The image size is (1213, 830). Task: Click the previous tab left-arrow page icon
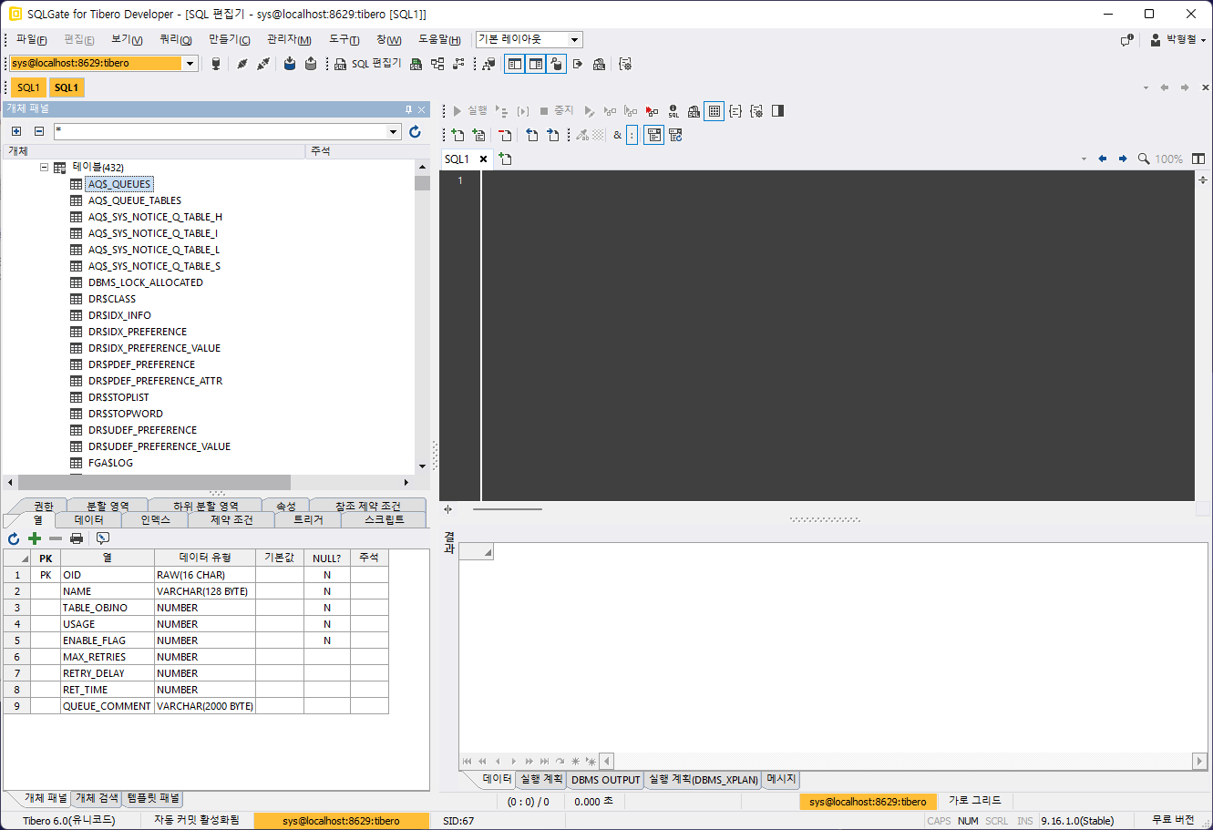click(531, 135)
